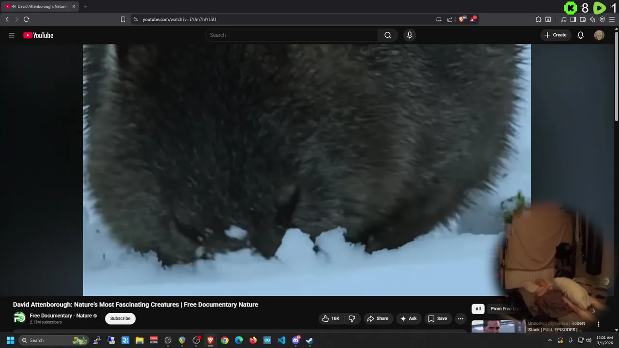
Task: Open Google Chrome from the taskbar
Action: (x=224, y=340)
